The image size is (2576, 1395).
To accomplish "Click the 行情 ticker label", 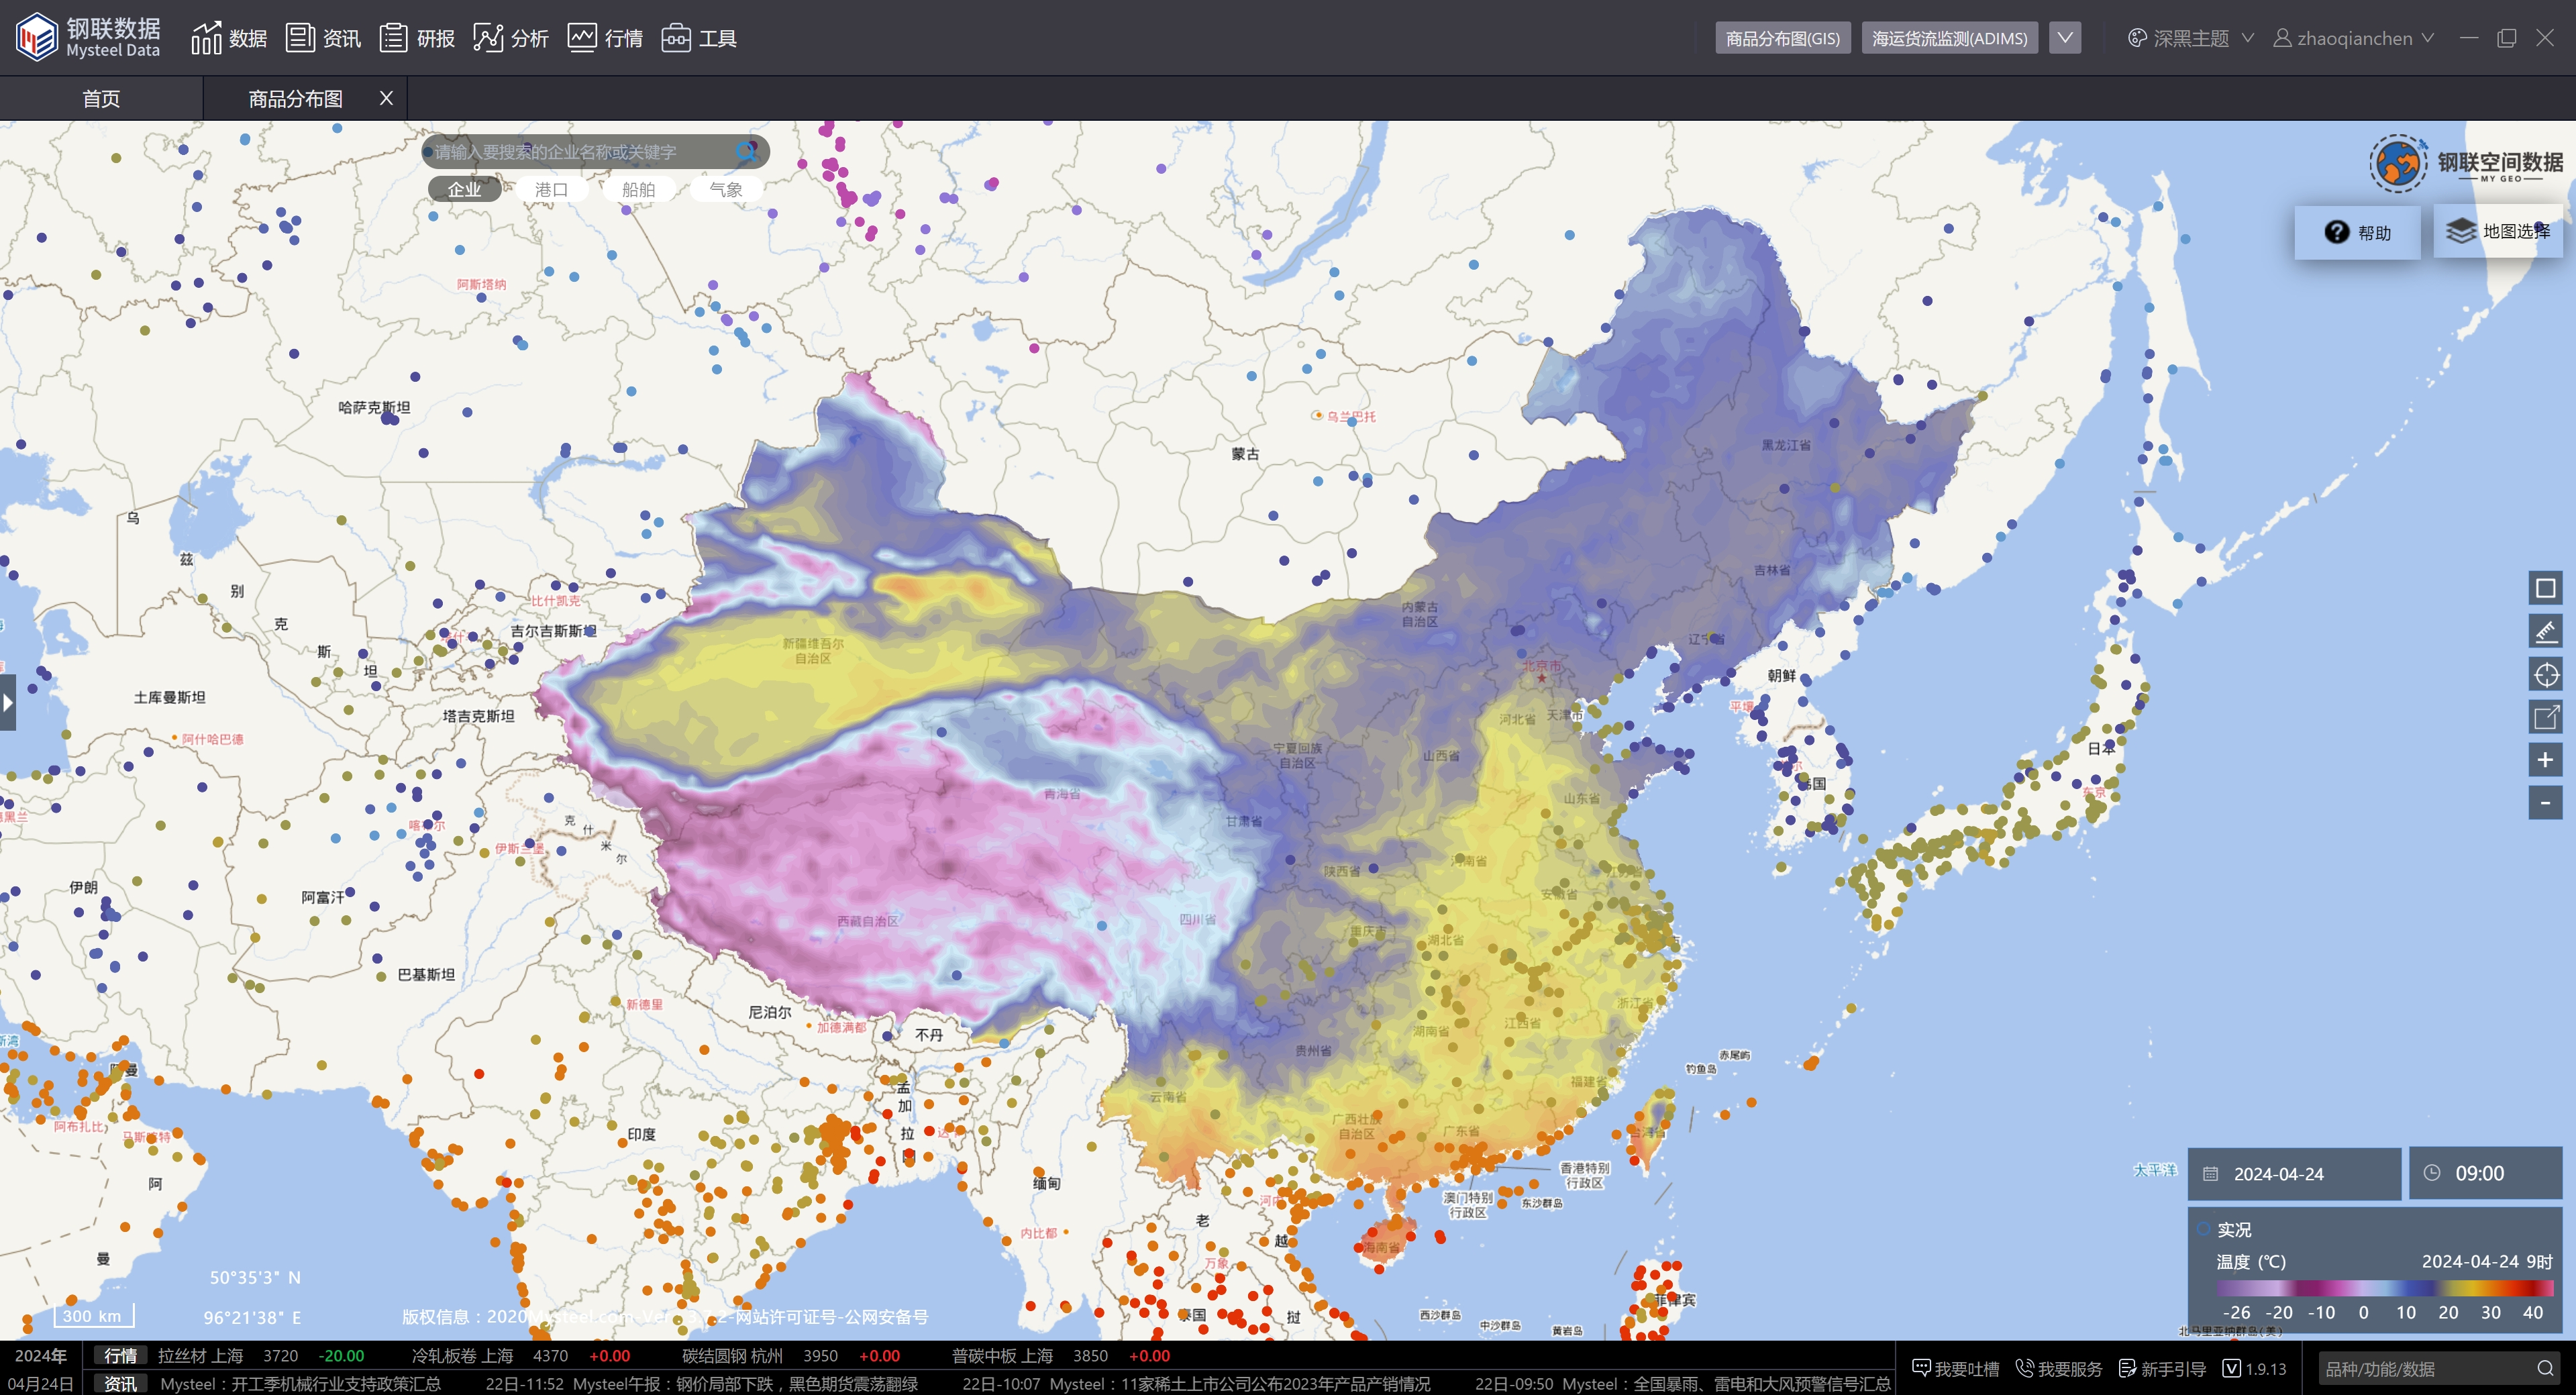I will coord(121,1356).
